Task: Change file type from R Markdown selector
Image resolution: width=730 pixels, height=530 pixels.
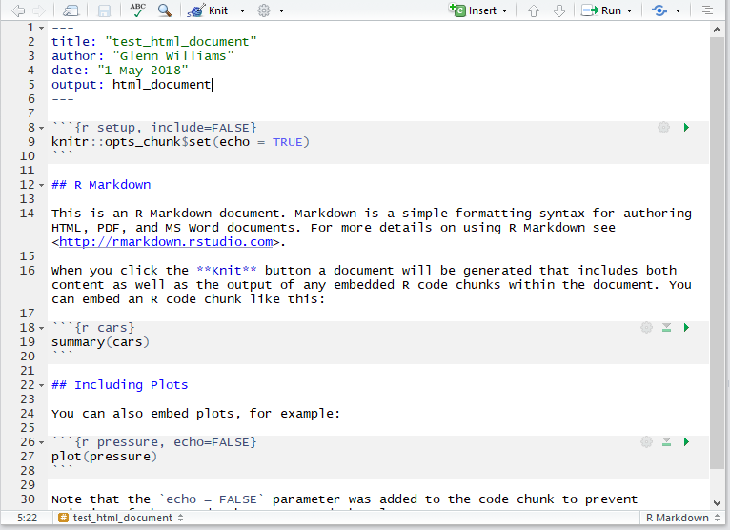Action: coord(682,518)
